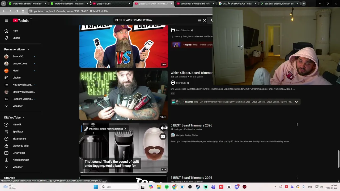View site information icon in address bar
Screen dimensions: 340x191
point(31,11)
